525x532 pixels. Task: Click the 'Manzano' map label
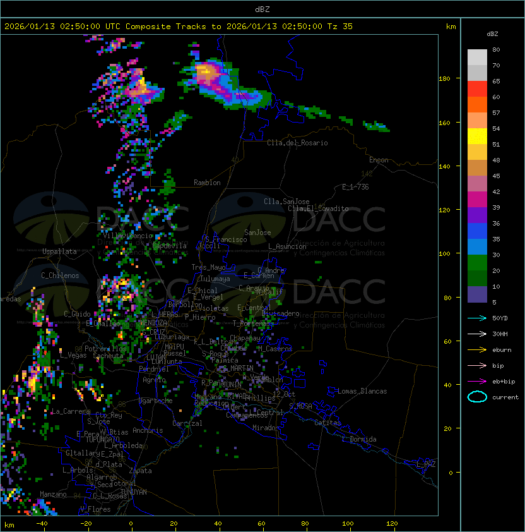pyautogui.click(x=53, y=494)
